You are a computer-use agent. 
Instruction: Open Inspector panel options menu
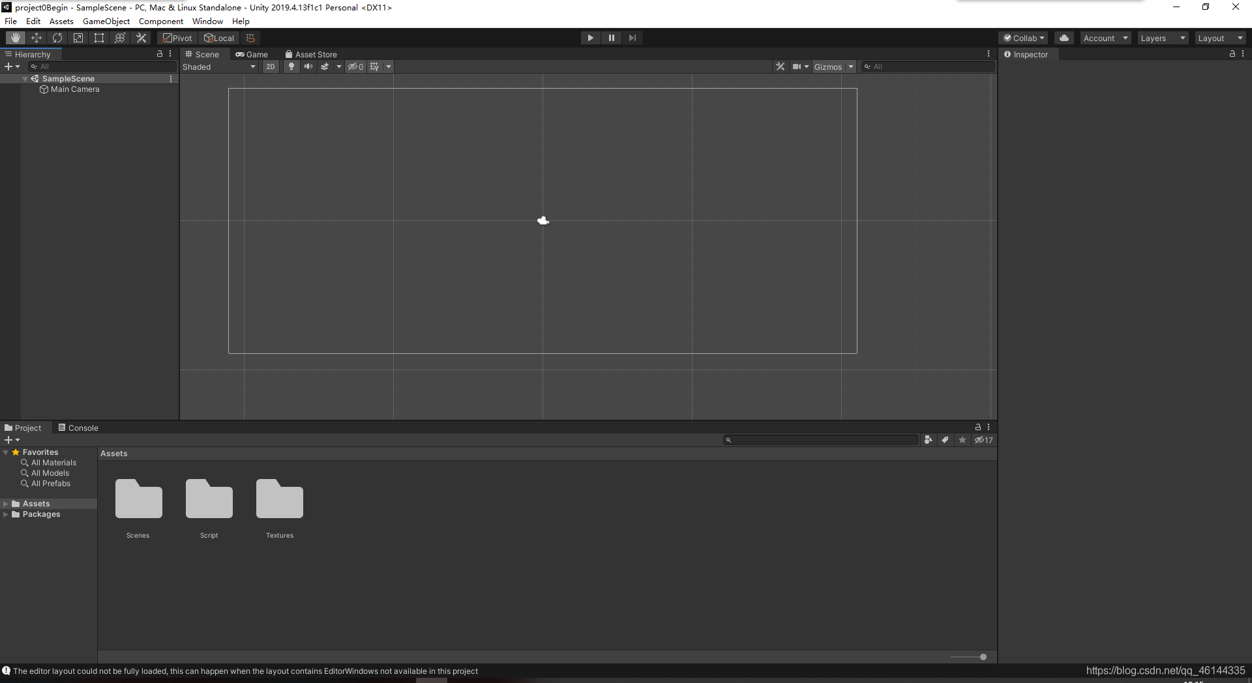1243,54
